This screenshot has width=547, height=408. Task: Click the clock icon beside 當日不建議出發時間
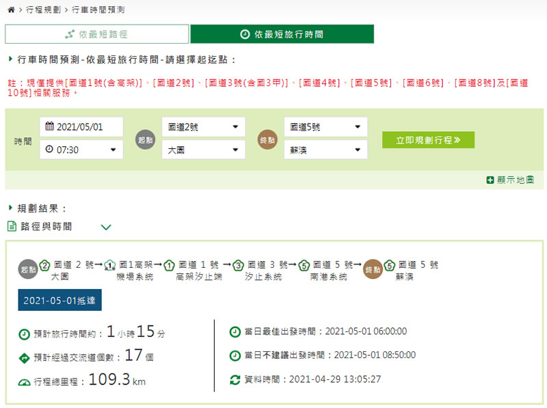tap(235, 355)
